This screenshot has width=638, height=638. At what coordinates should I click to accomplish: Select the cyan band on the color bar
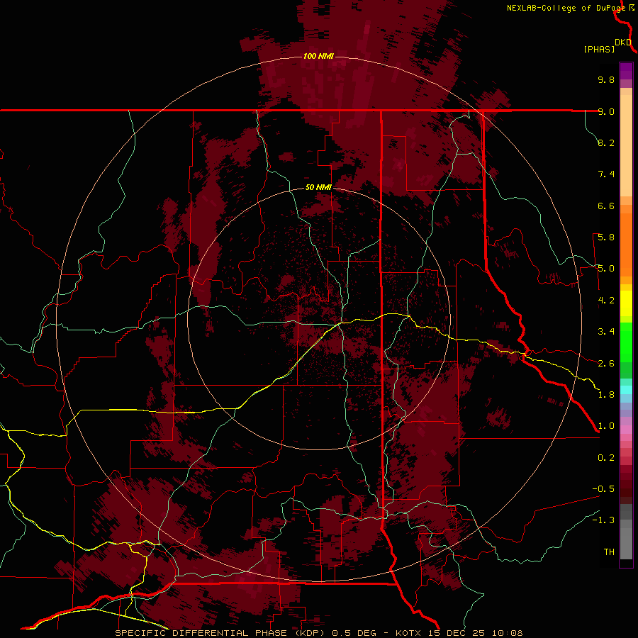(626, 390)
